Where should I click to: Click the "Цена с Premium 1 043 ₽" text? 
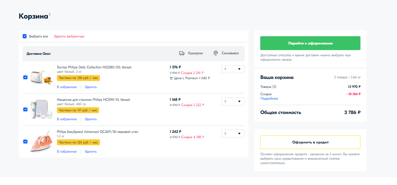(192, 78)
